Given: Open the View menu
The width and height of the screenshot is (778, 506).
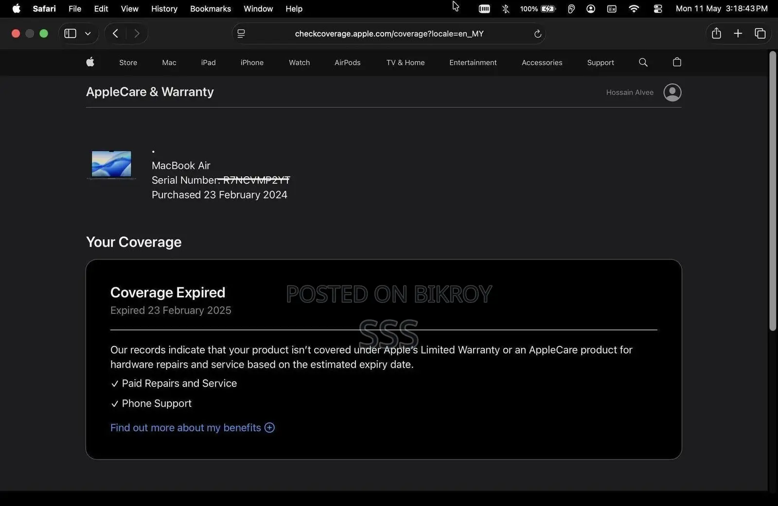Looking at the screenshot, I should (x=129, y=9).
